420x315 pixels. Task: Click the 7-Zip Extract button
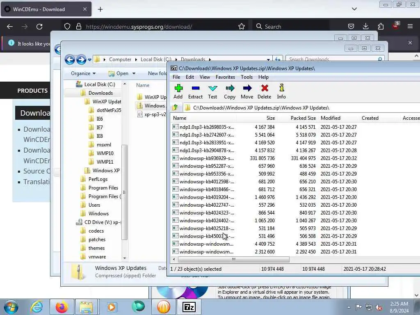pyautogui.click(x=195, y=91)
